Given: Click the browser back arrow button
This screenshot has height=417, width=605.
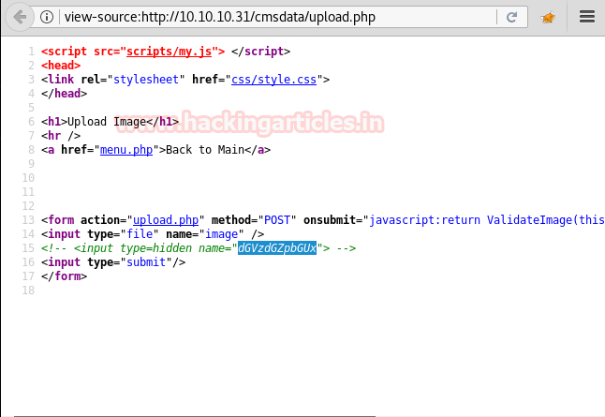Looking at the screenshot, I should tap(20, 17).
